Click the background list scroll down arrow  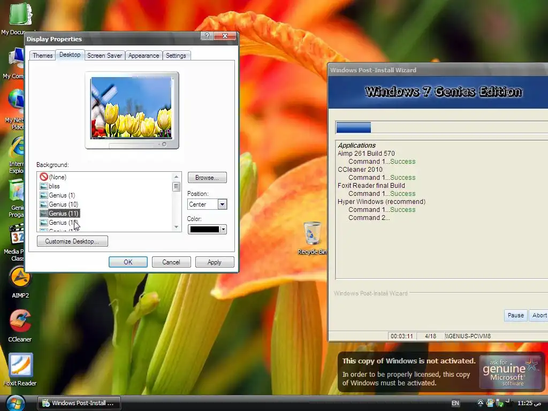point(176,227)
